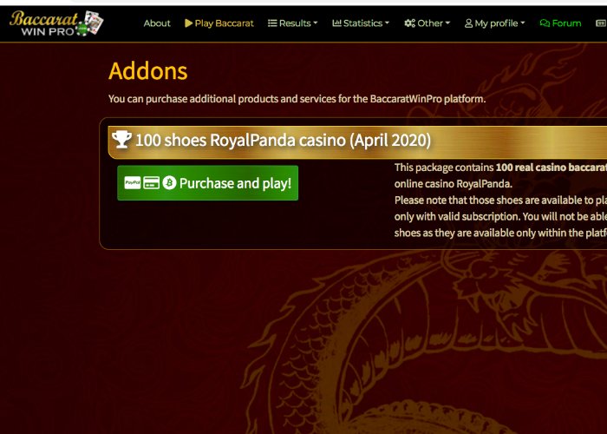
Task: Click the Baccarat Win Pro logo
Action: pos(56,23)
